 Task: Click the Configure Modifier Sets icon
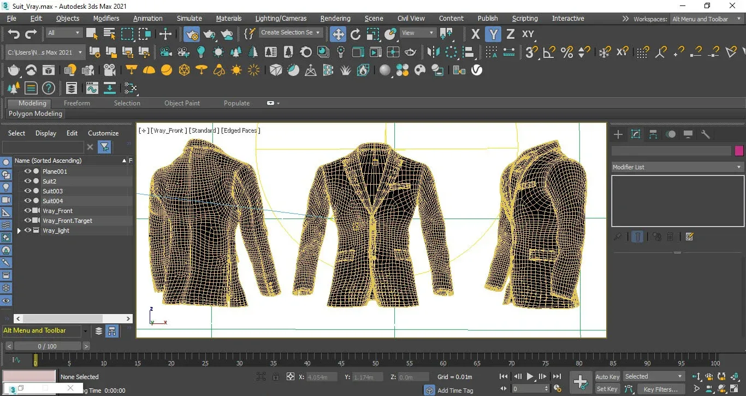tap(689, 237)
